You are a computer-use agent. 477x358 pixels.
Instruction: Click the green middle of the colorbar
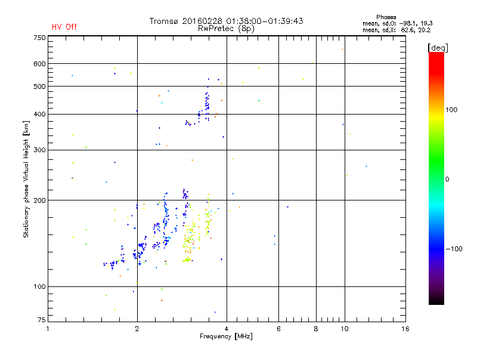click(x=436, y=161)
